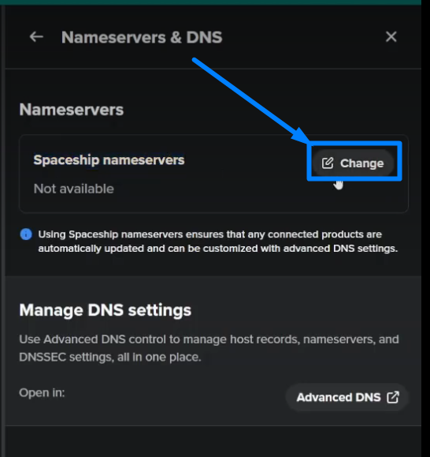
Task: Select the Nameservers & DNS panel title
Action: [x=142, y=37]
